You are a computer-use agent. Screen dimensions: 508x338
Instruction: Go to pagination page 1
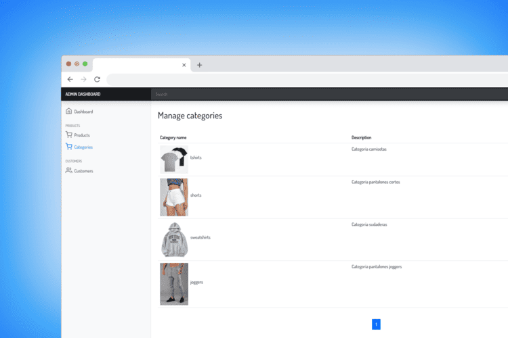click(376, 324)
